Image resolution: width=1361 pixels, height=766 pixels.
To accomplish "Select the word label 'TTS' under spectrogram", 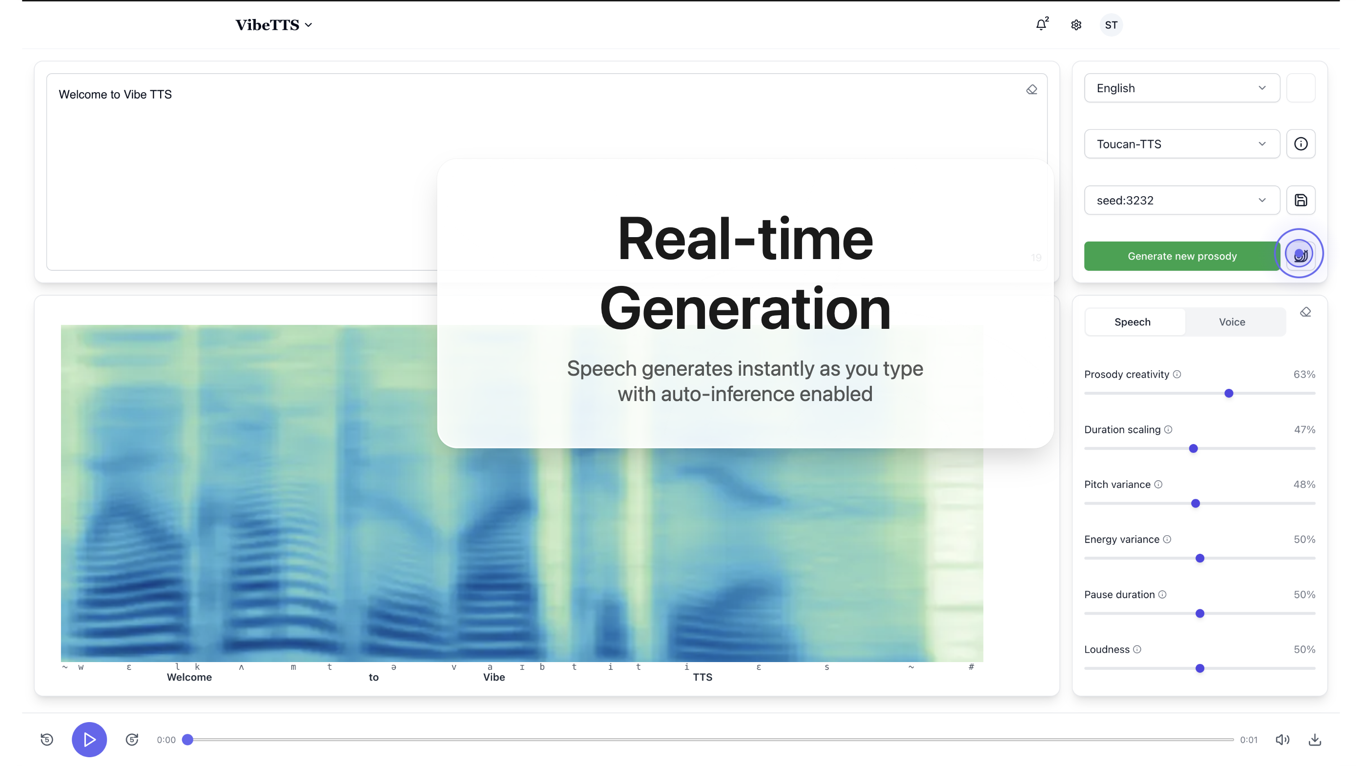I will pos(702,677).
